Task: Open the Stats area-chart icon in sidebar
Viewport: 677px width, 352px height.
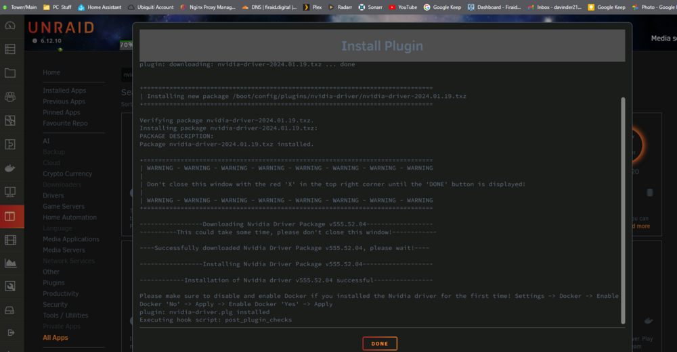Action: [x=10, y=263]
